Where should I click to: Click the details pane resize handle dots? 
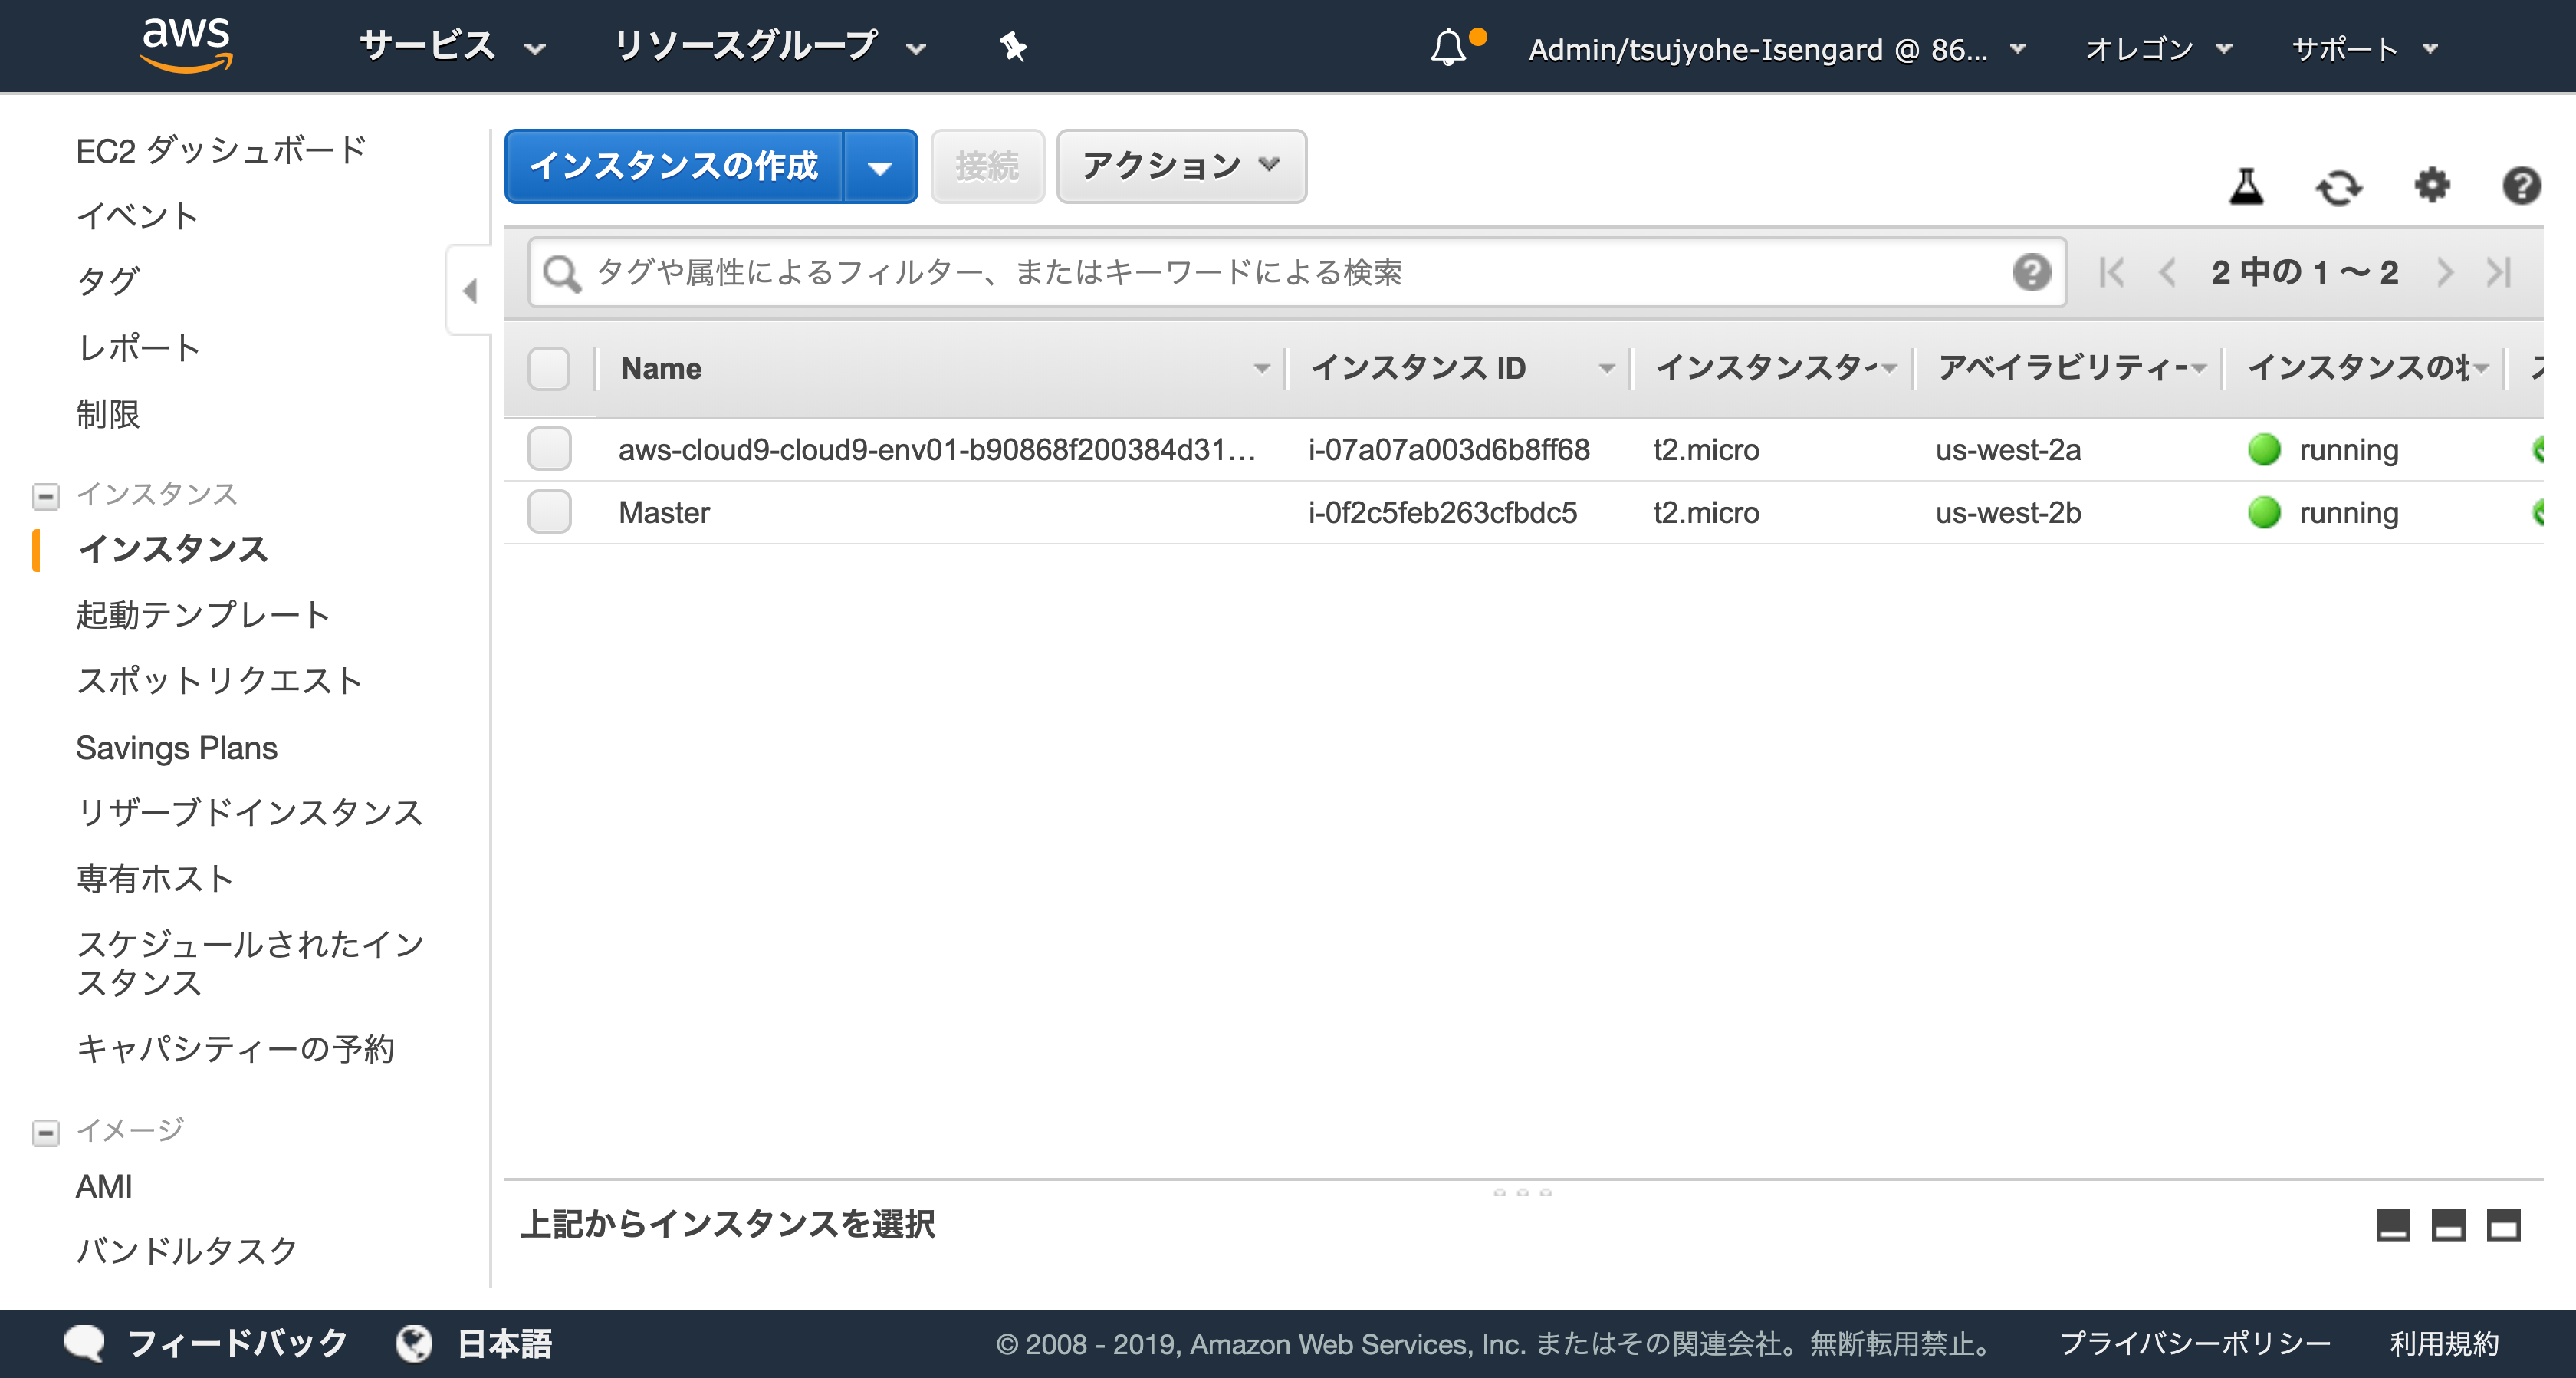click(1522, 1192)
